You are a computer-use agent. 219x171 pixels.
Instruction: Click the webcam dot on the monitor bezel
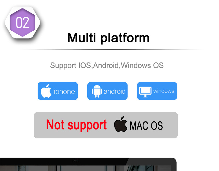[76, 161]
